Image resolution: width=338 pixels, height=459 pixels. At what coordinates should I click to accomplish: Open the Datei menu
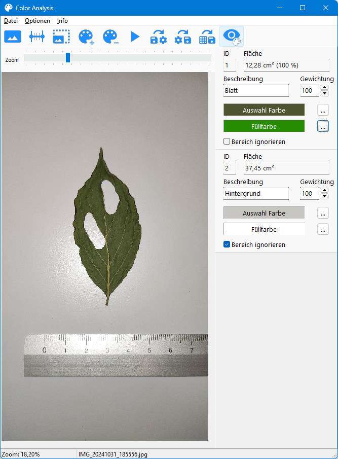click(11, 21)
